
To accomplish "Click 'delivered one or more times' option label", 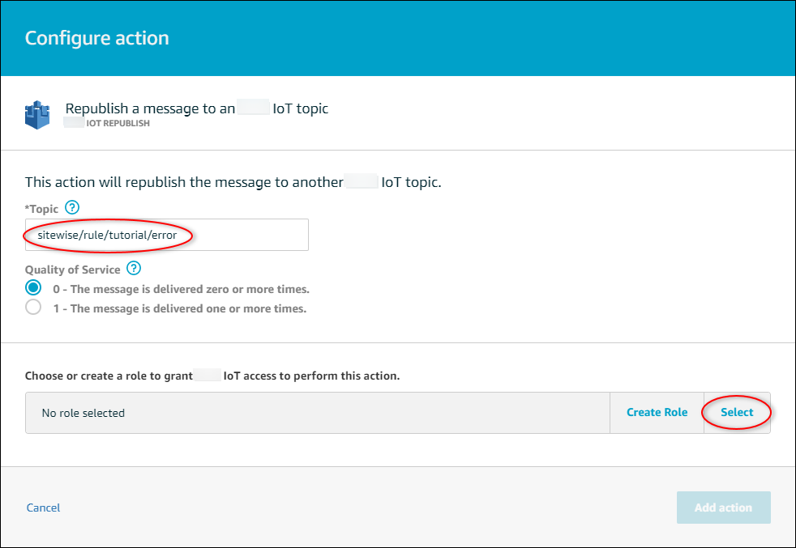I will pos(179,308).
